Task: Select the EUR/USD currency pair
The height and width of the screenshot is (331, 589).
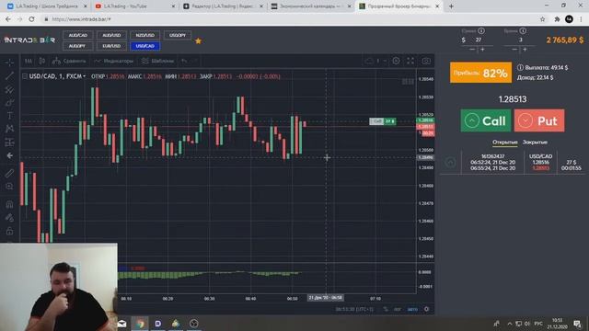Action: (x=111, y=46)
